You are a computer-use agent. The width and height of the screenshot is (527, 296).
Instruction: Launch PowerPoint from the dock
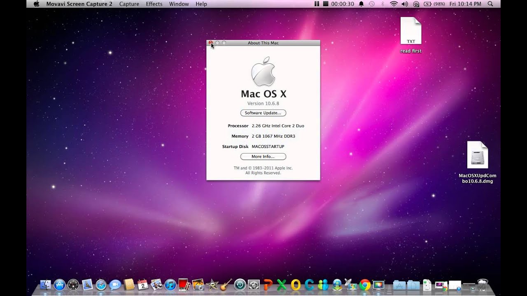[x=268, y=284]
